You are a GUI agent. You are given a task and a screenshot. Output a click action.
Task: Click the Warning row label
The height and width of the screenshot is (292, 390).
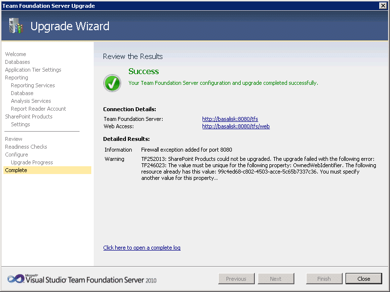tap(114, 159)
